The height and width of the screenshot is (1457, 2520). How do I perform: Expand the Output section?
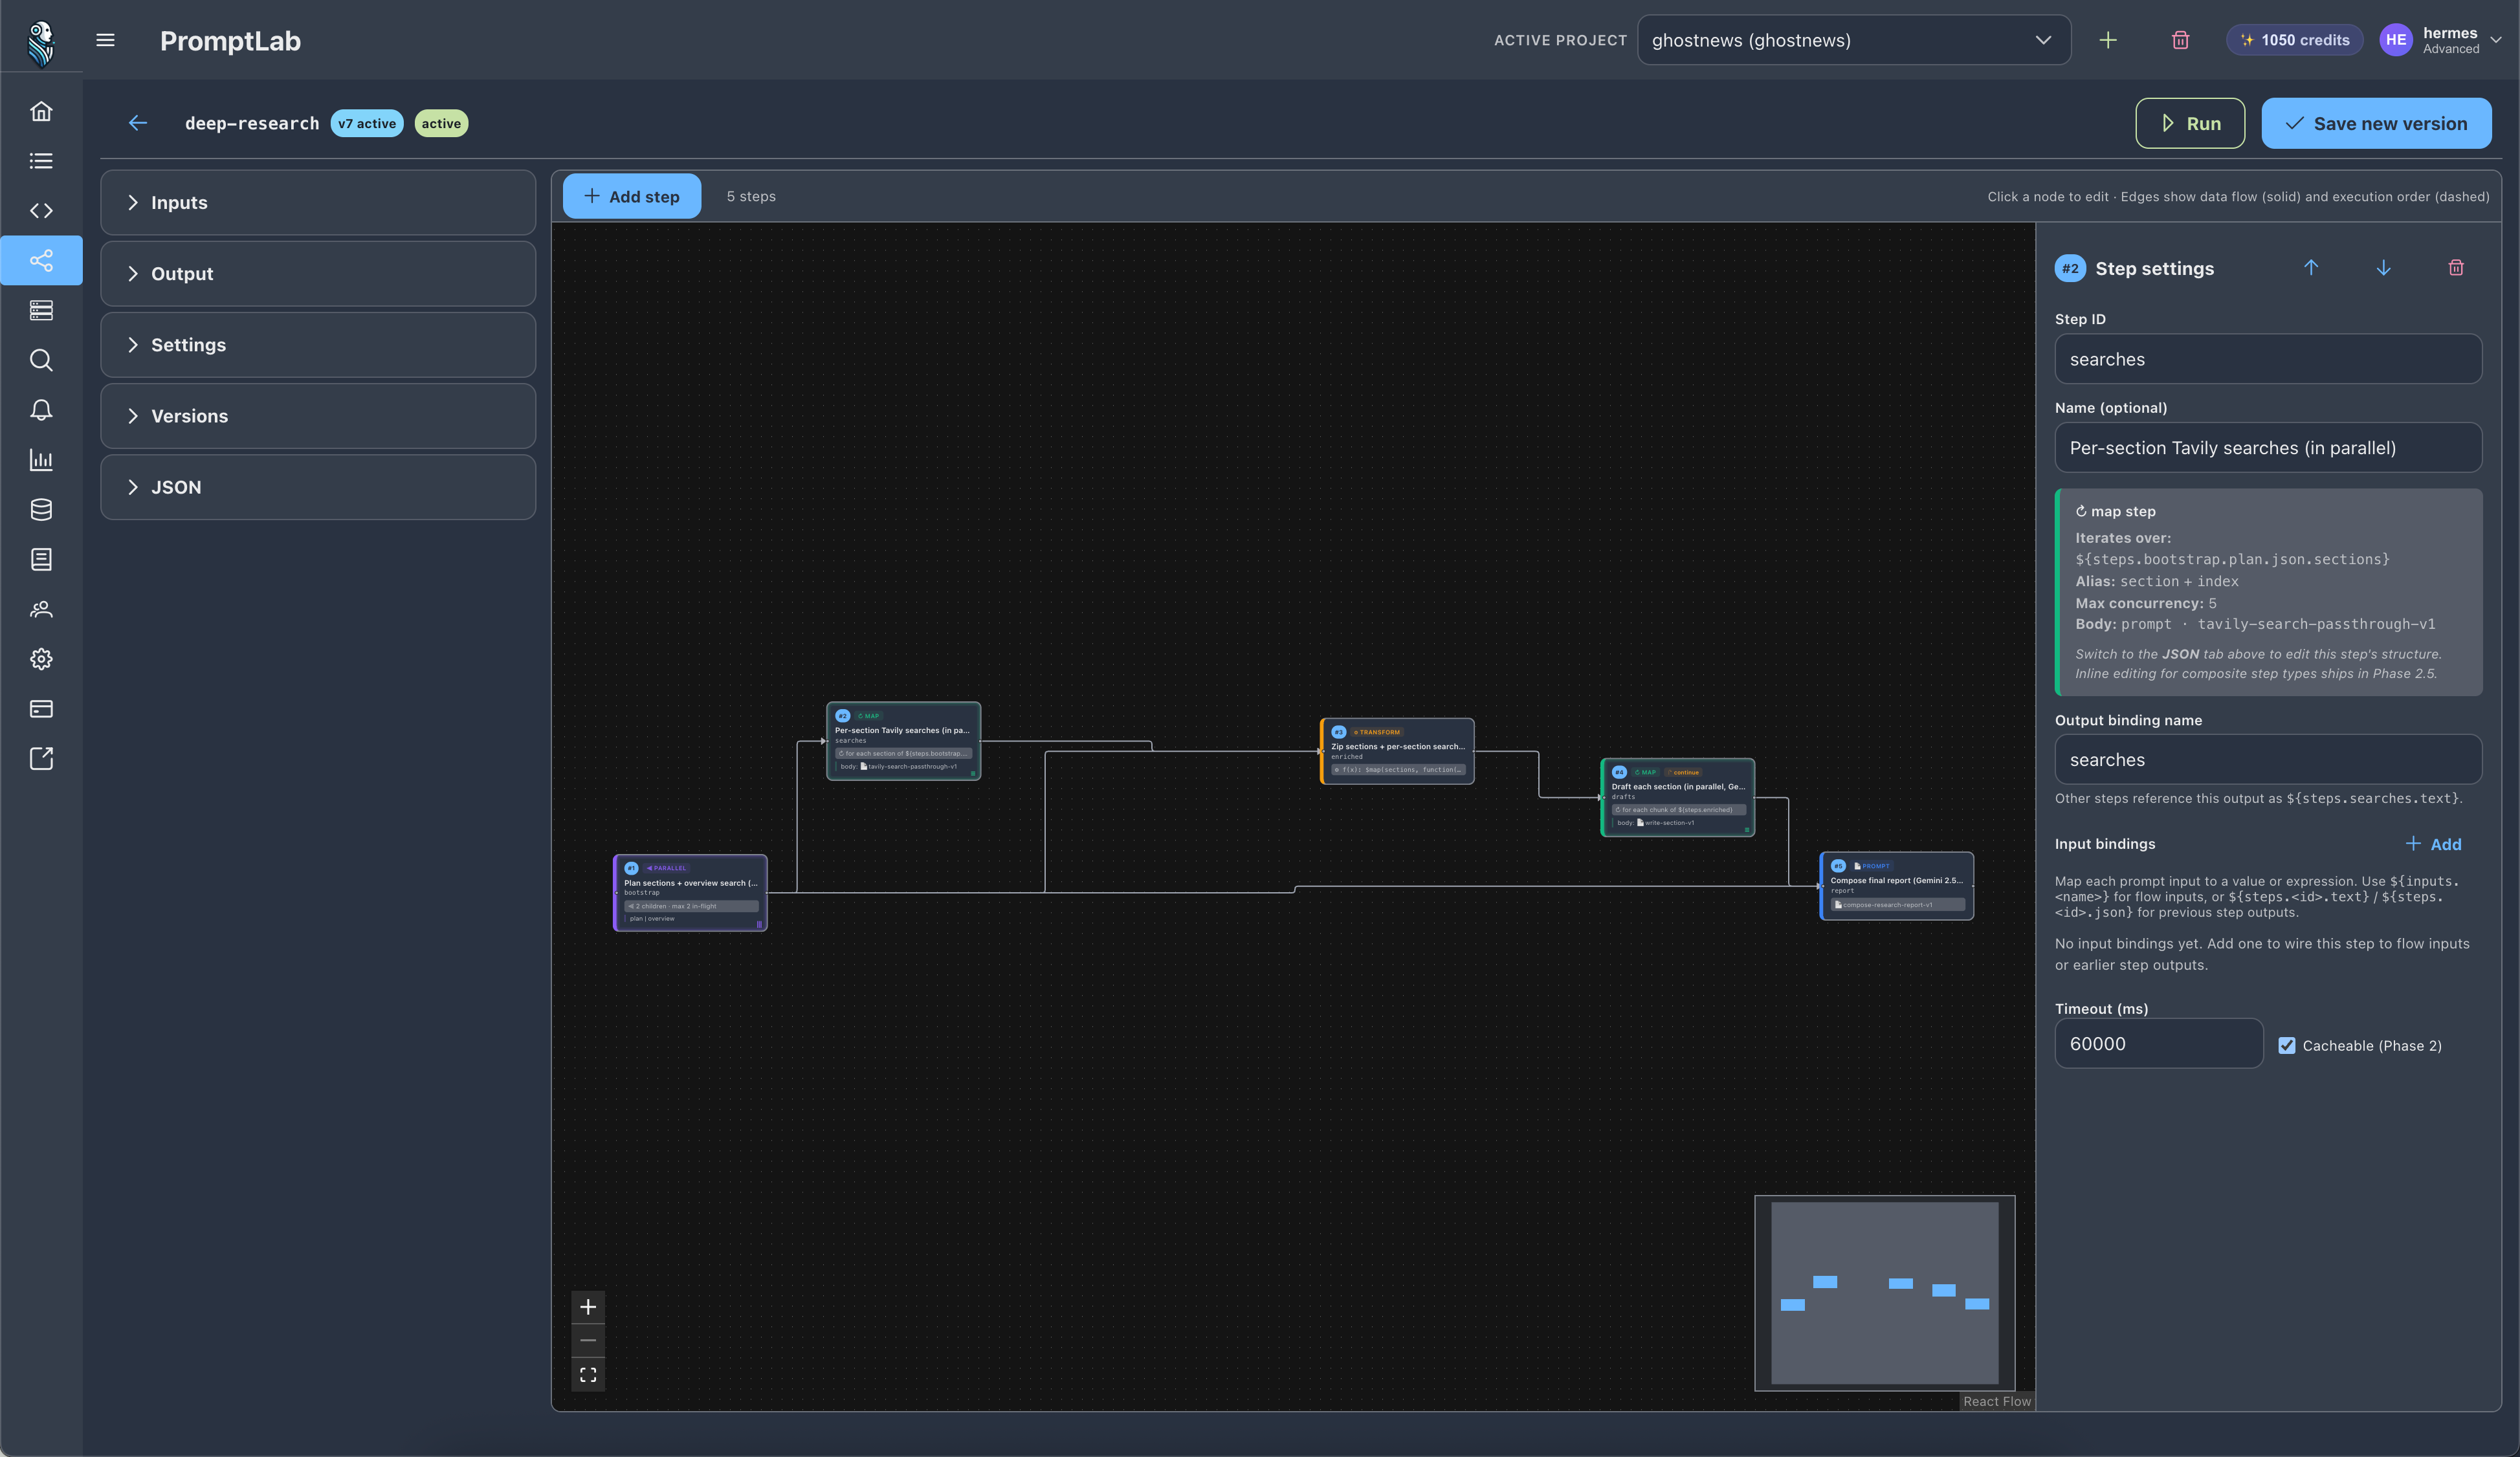click(318, 274)
